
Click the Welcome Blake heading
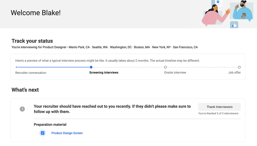36,13
